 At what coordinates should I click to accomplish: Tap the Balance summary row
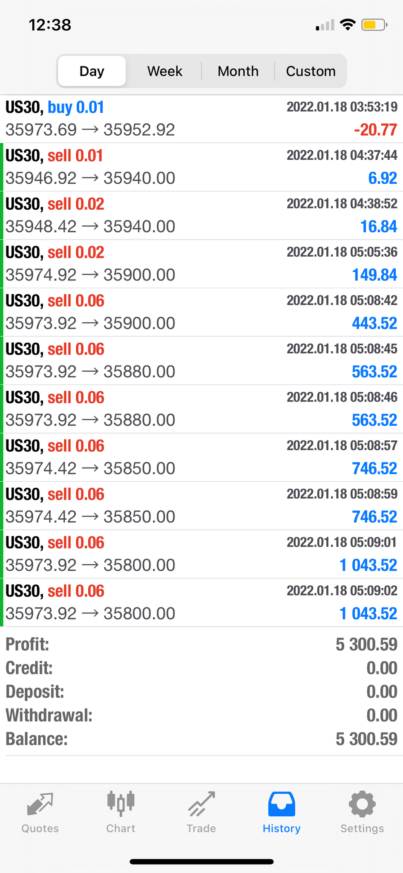click(x=201, y=739)
